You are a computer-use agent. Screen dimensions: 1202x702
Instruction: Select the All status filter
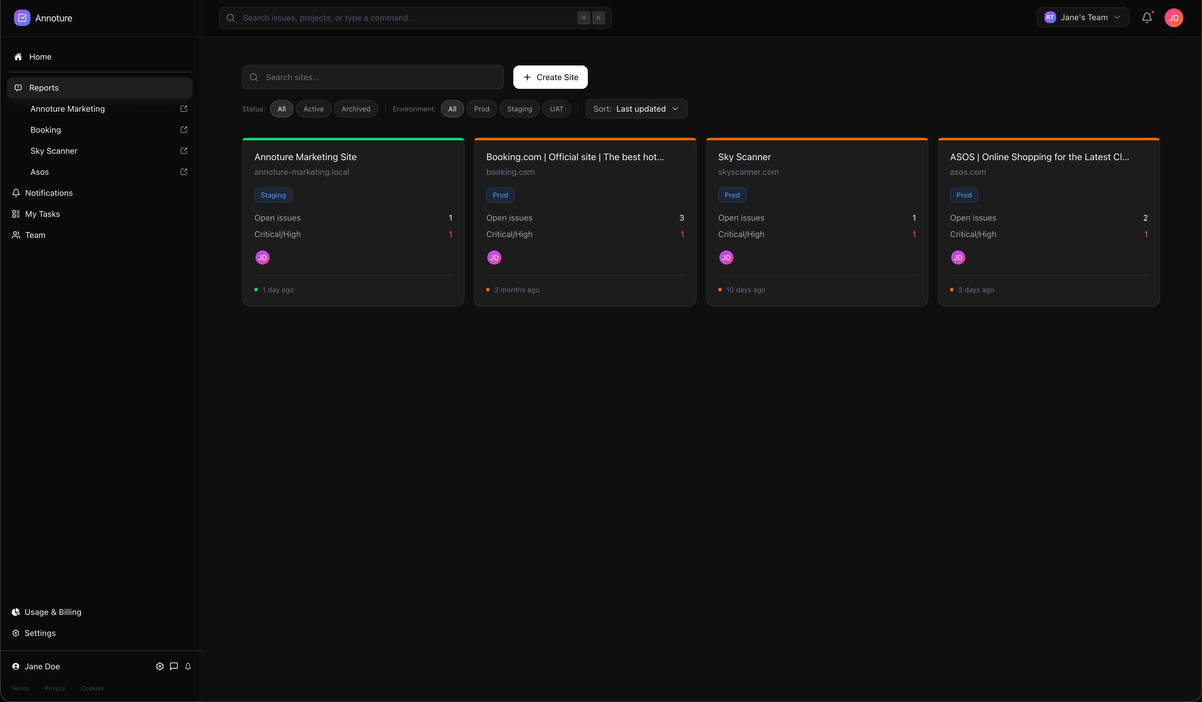click(x=281, y=109)
